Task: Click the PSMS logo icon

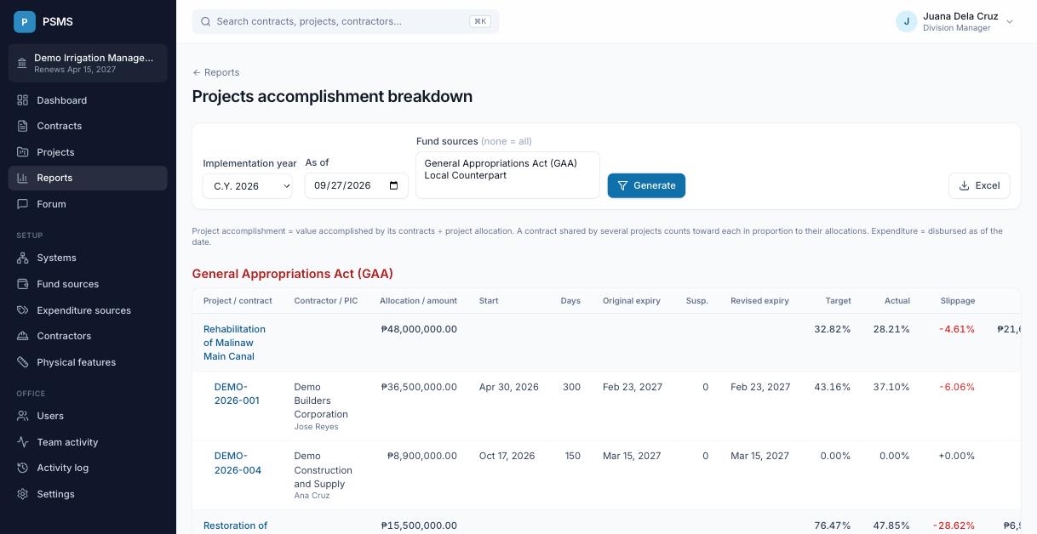Action: pos(25,21)
